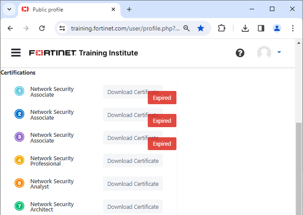
Task: Click the address bar URL field
Action: (125, 28)
